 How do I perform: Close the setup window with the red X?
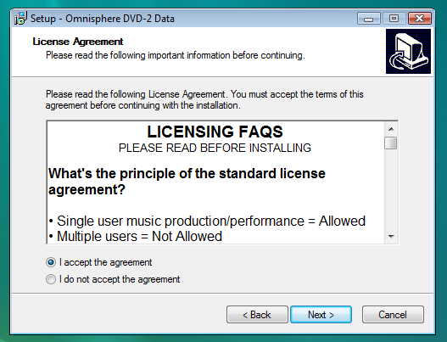coord(420,19)
